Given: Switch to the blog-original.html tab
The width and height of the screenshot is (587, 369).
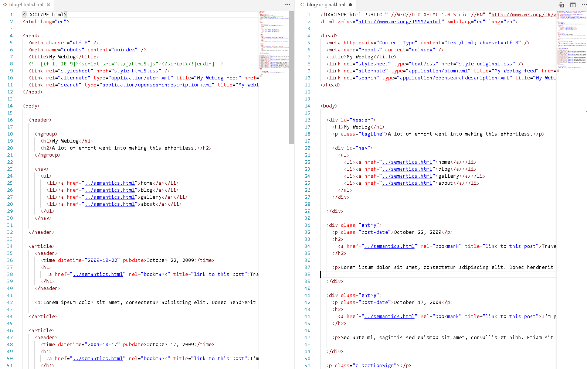Looking at the screenshot, I should click(x=326, y=5).
